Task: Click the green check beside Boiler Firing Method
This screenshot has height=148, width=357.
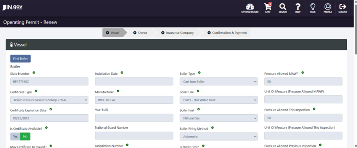Action: [212, 128]
